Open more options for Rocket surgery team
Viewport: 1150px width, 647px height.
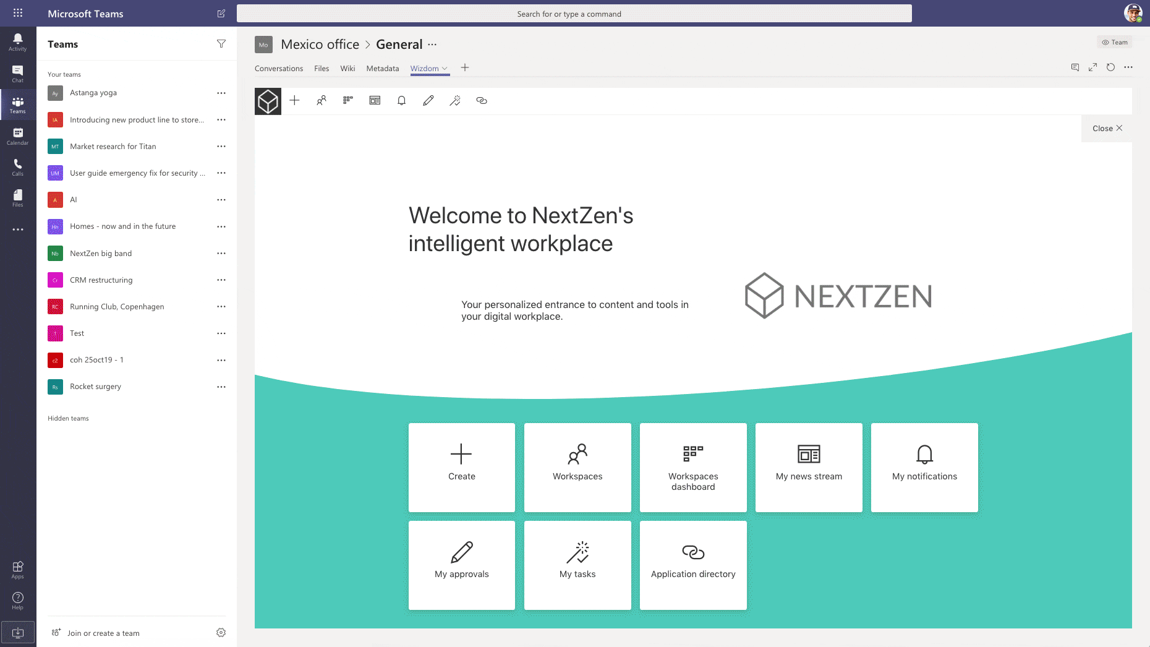[221, 387]
